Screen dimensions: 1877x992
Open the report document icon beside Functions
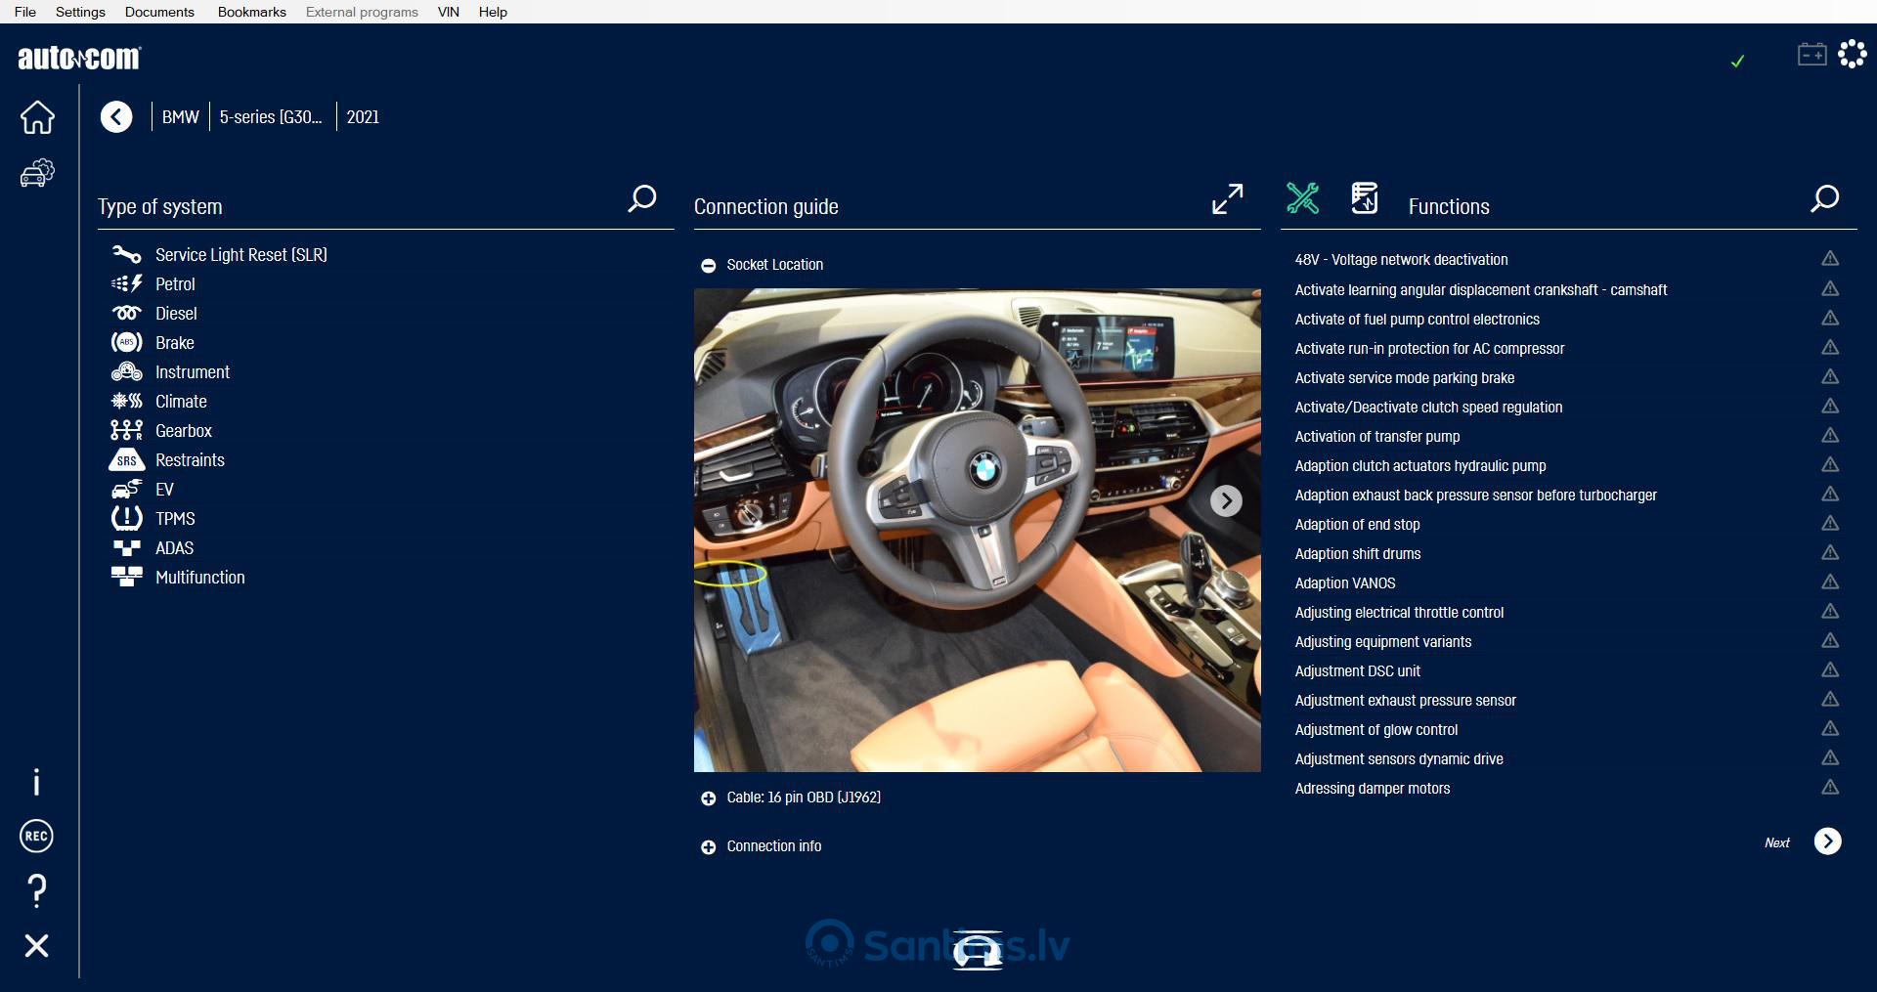coord(1365,198)
